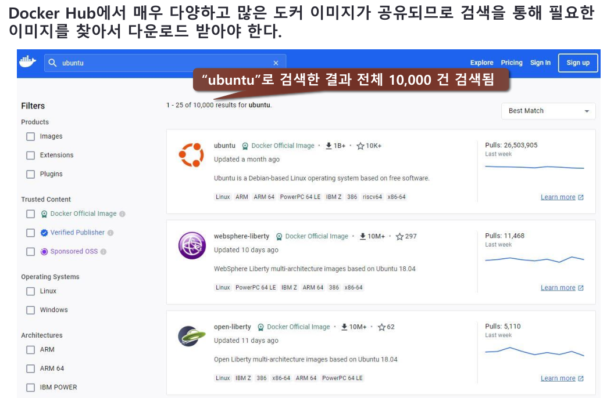The width and height of the screenshot is (614, 398).
Task: Check the Plugins filter
Action: 31,174
